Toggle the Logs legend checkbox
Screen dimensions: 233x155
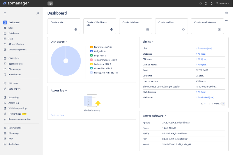coord(91,56)
